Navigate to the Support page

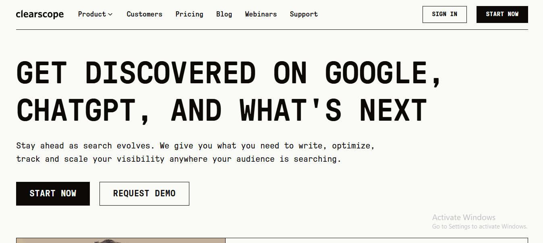pos(304,14)
